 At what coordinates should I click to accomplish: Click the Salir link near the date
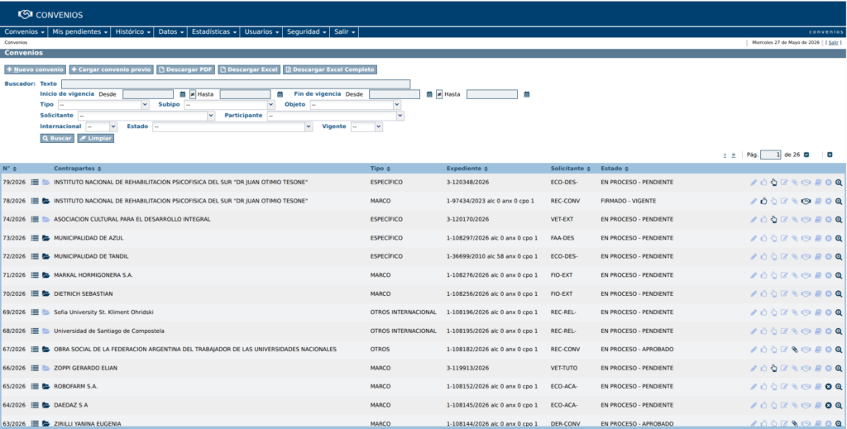(x=834, y=43)
